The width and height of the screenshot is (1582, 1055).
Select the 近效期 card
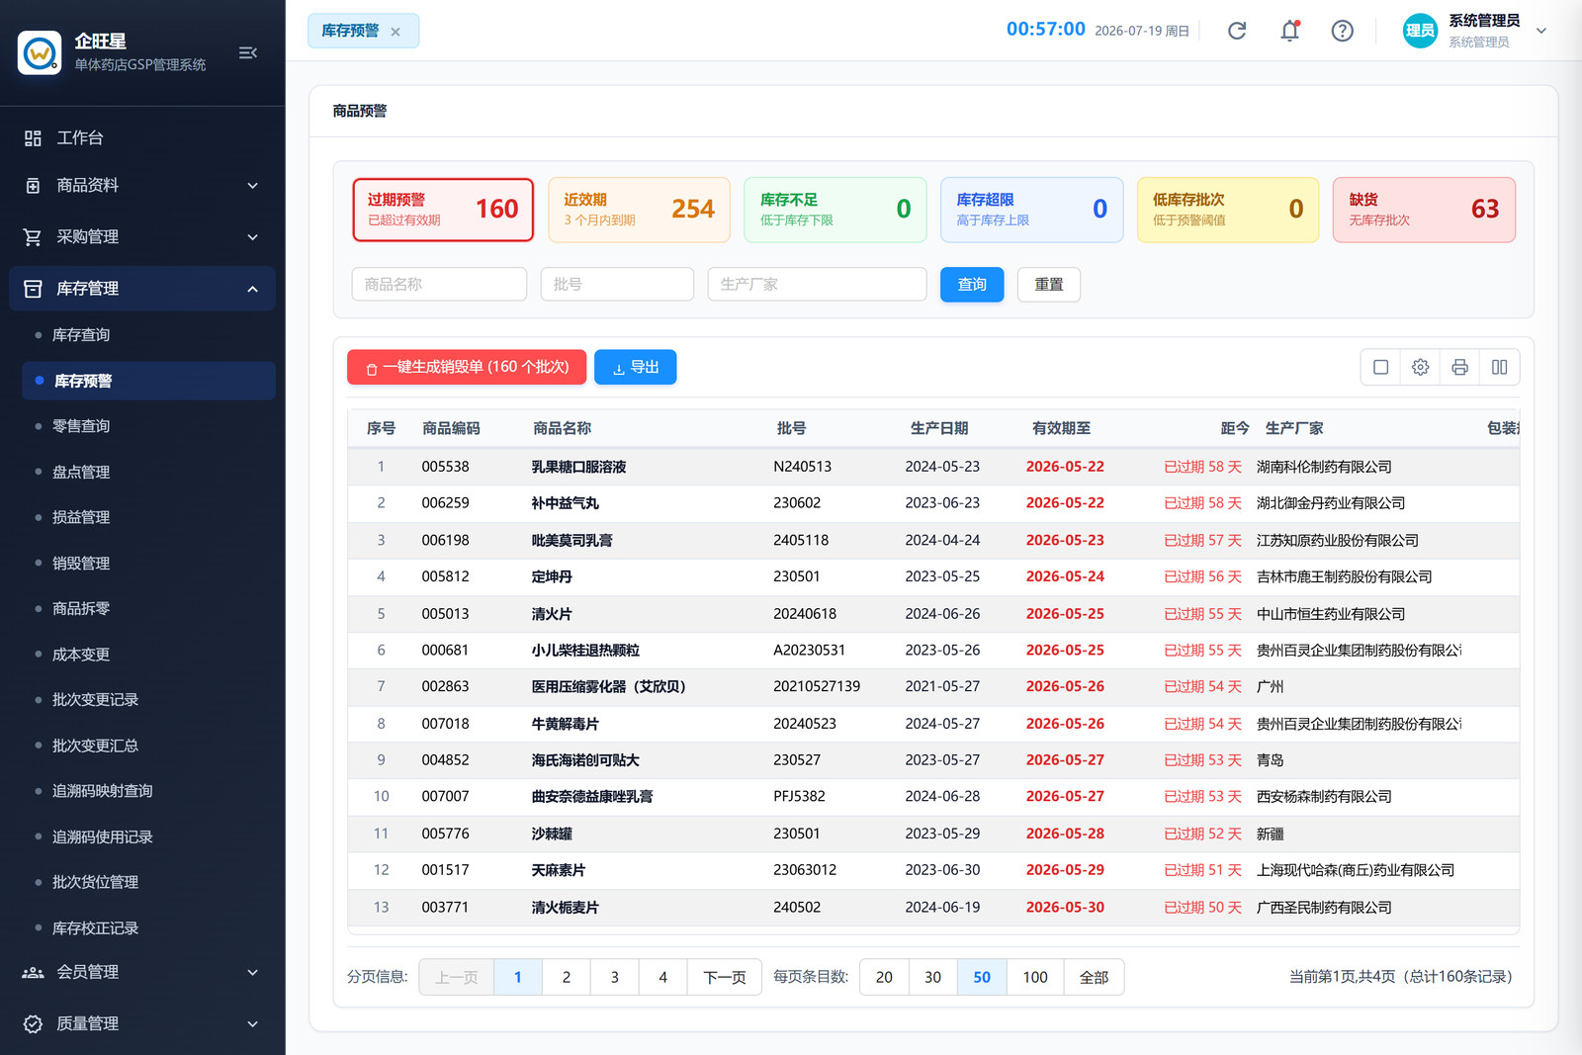point(640,210)
